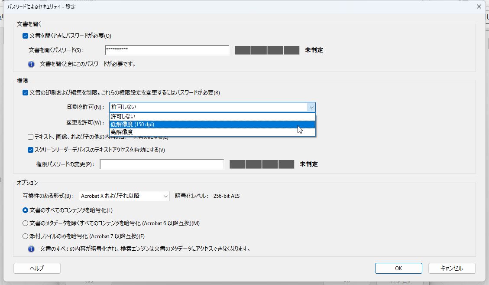The image size is (489, 285).
Task: Click the info icon below the open password field
Action: click(30, 64)
